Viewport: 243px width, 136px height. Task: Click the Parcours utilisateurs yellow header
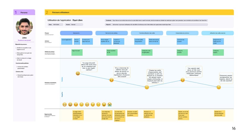pyautogui.click(x=139, y=12)
